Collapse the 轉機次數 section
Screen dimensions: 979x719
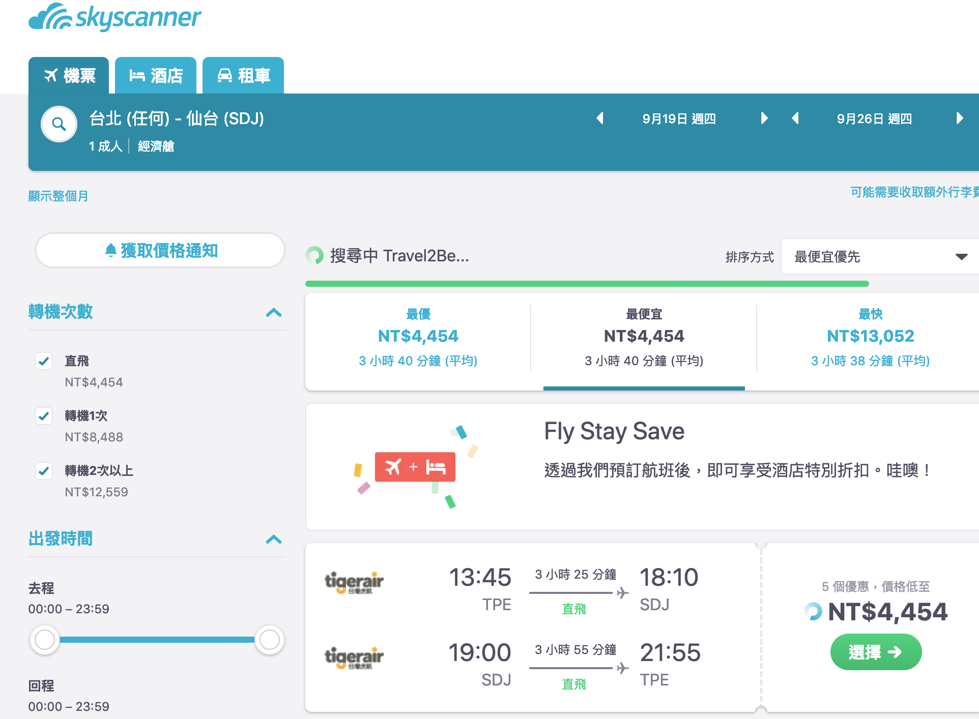[x=274, y=312]
